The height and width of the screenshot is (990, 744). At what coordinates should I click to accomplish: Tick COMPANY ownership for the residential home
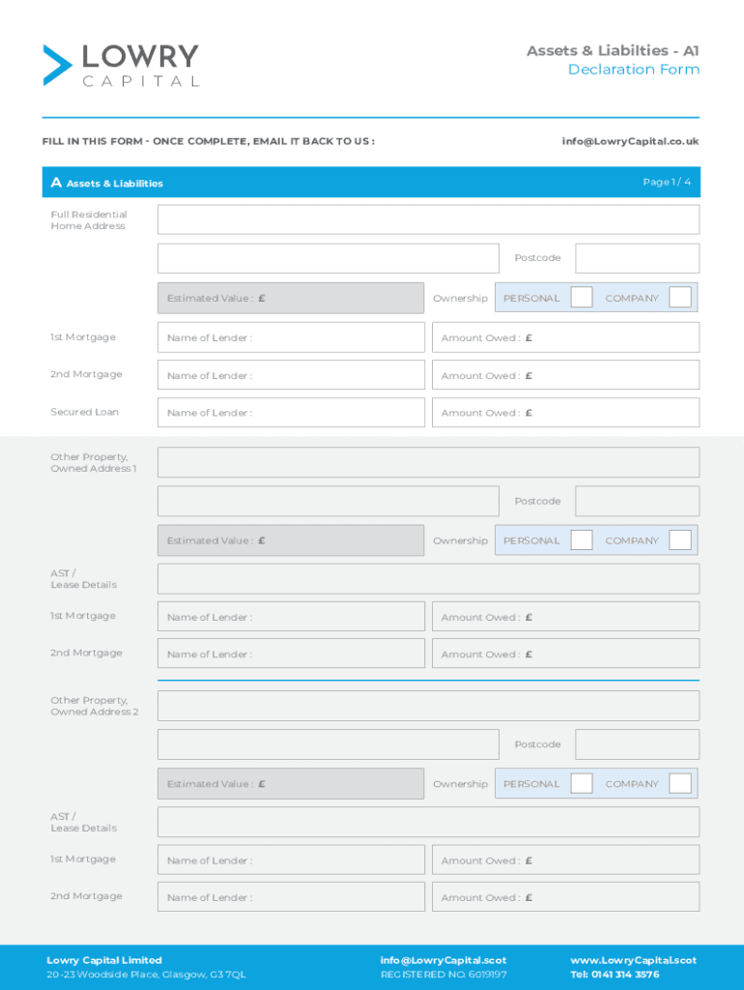[680, 298]
